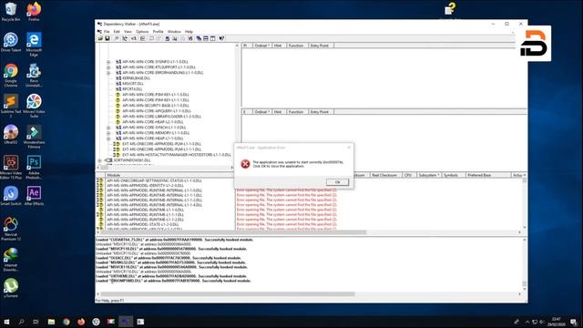Sort module list by Subsystem column header

428,175
